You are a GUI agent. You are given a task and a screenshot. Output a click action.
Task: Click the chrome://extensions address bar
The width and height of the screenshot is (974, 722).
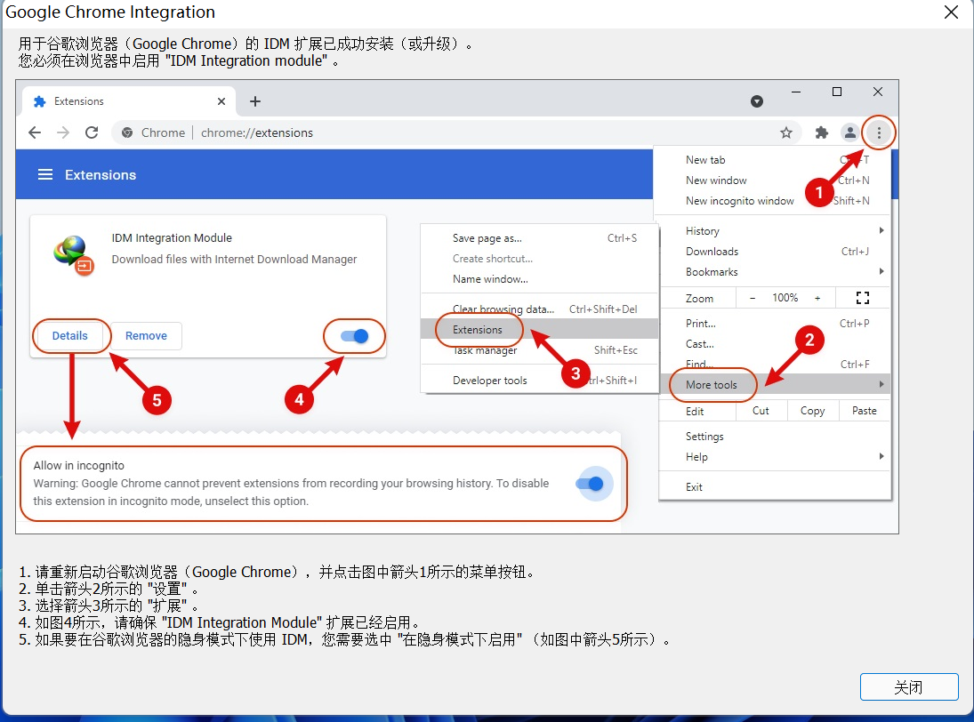pos(456,132)
